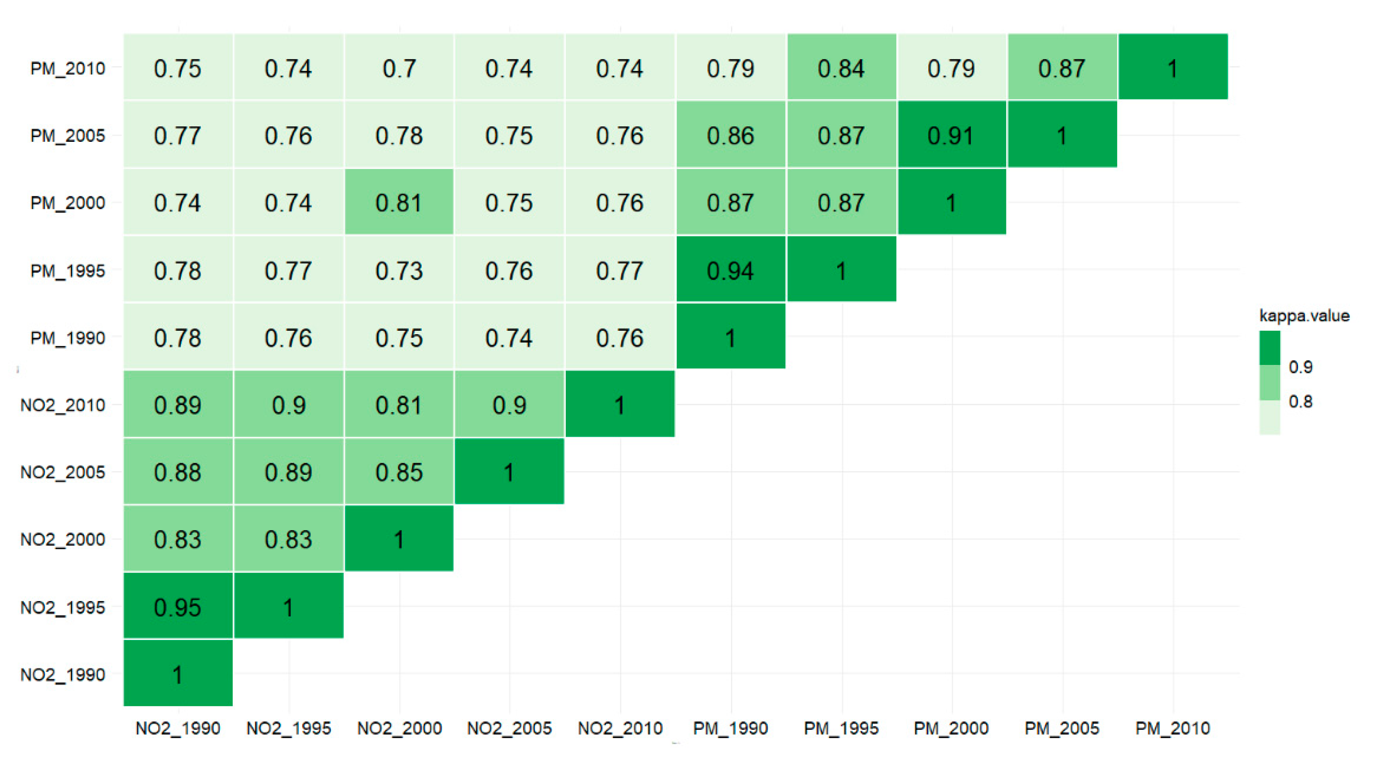Click the 0.88 cell in NO2_2005 row
The height and width of the screenshot is (761, 1378).
pos(178,472)
